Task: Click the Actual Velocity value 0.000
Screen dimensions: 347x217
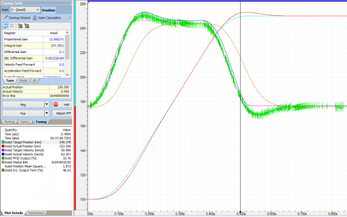Action: click(60, 92)
